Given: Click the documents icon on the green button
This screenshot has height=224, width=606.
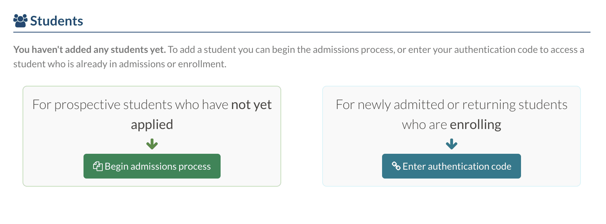Looking at the screenshot, I should pos(98,166).
